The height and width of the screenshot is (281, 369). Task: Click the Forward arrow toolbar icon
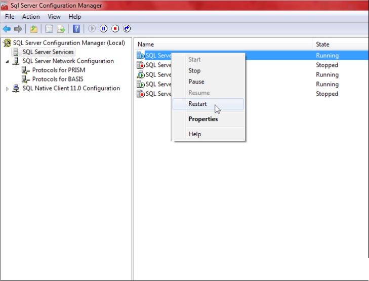click(x=18, y=29)
